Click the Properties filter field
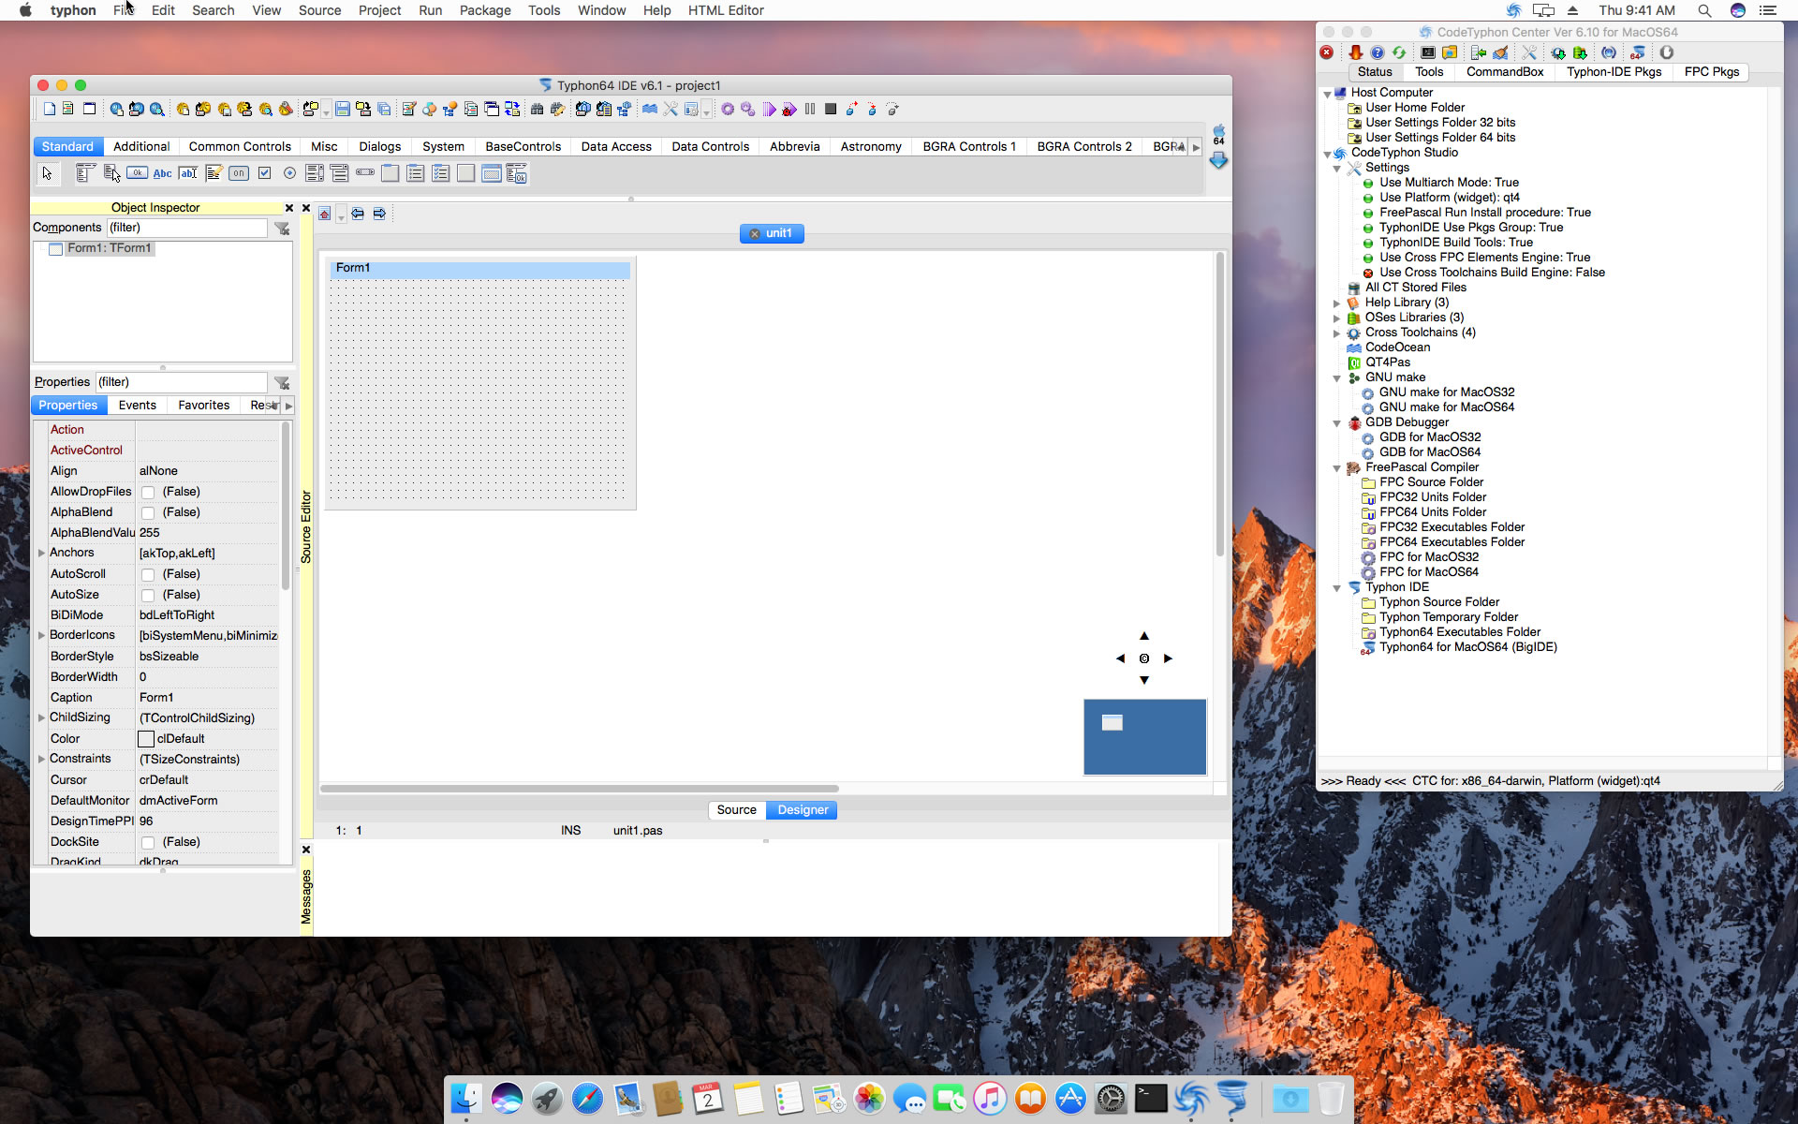Image resolution: width=1798 pixels, height=1124 pixels. tap(182, 382)
